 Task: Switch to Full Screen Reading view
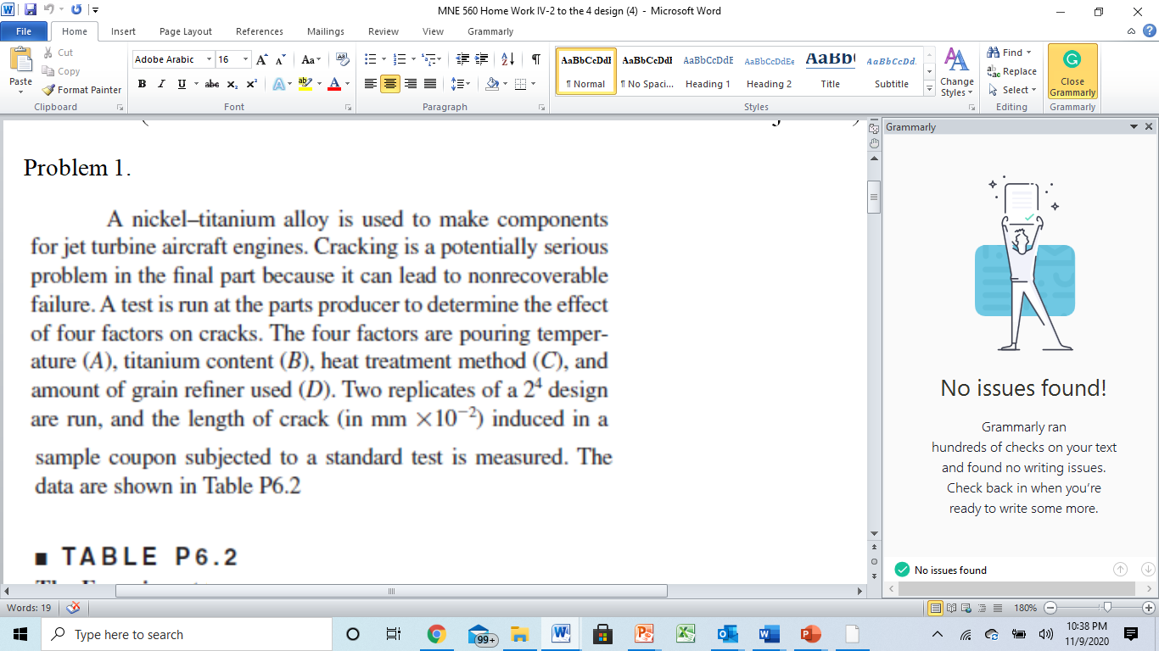coord(949,608)
